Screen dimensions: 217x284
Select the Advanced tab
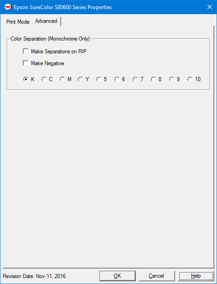[x=46, y=21]
